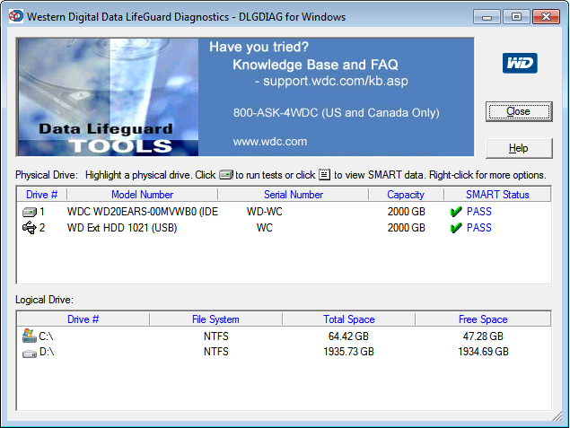Click the window resize grip corner
Viewport: 570px width, 428px height.
pos(557,416)
